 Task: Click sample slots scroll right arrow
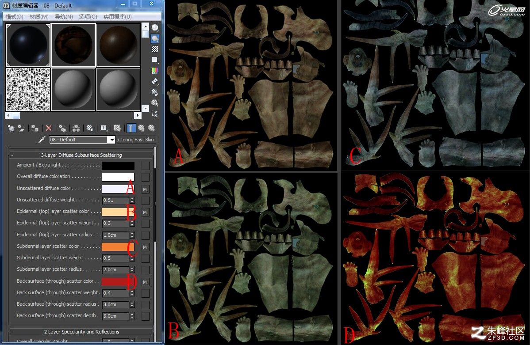[x=138, y=115]
